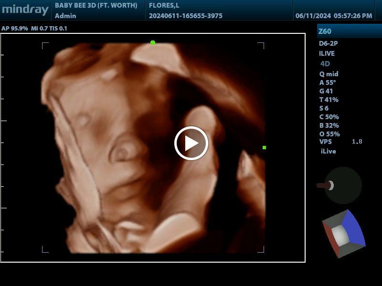This screenshot has height=286, width=382.
Task: Click the G 41 gain value
Action: [x=326, y=91]
